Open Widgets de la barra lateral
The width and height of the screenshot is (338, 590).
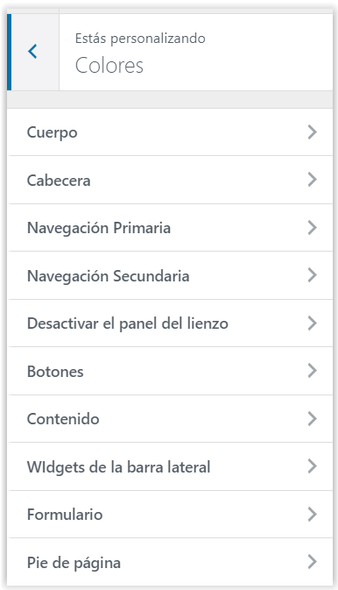pos(171,466)
